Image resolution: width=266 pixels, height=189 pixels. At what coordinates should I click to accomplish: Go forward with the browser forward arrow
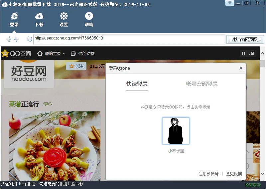pyautogui.click(x=16, y=39)
